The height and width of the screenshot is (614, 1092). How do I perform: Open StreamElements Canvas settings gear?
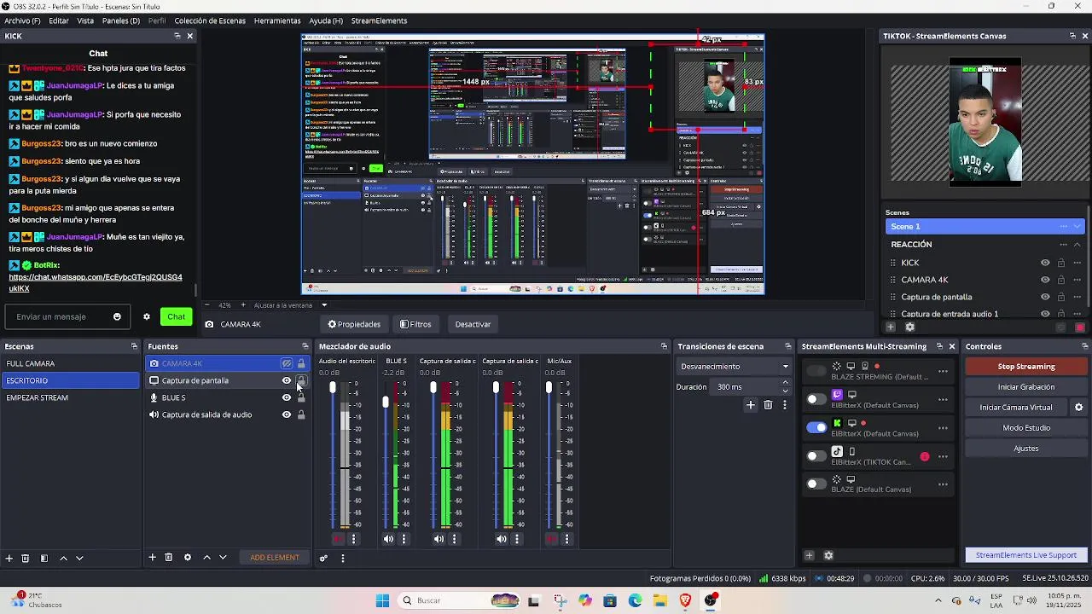(x=909, y=327)
